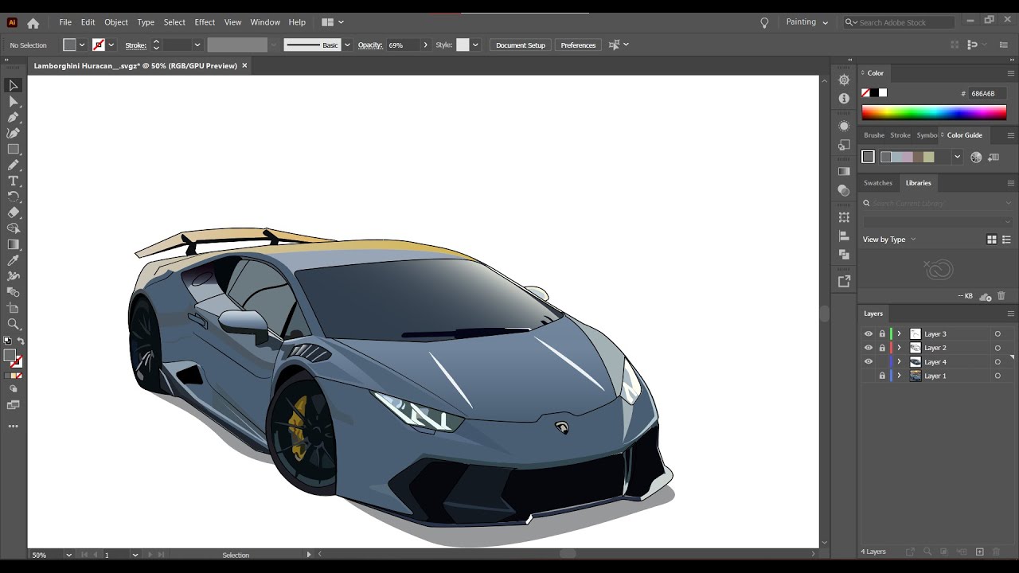Expand Layer 2 contents
The height and width of the screenshot is (573, 1019).
899,348
